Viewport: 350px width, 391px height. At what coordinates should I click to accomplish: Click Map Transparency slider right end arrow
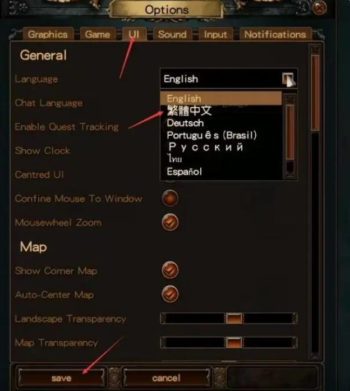tap(294, 342)
